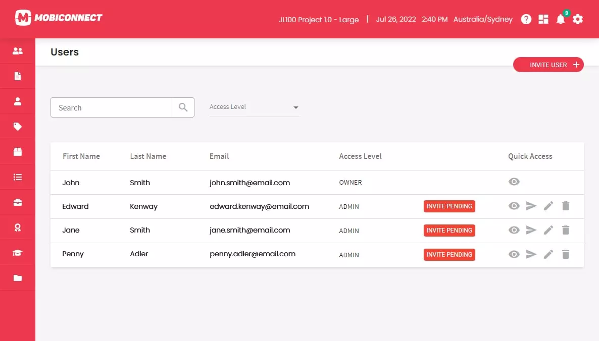Sort by First Name column header
The height and width of the screenshot is (341, 599).
tap(81, 156)
